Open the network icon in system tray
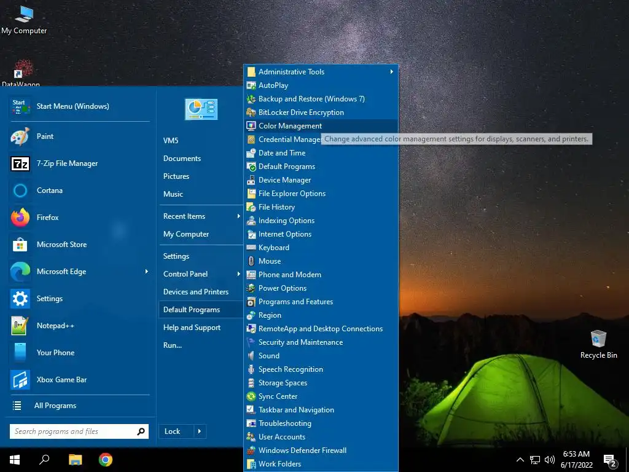 point(535,460)
